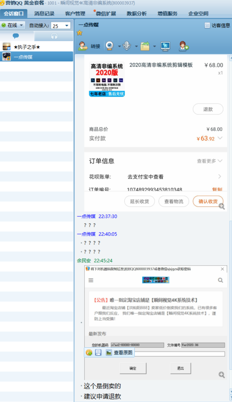This screenshot has width=232, height=402.
Task: Click the 确定 button in the screenshot
Action: (x=133, y=368)
